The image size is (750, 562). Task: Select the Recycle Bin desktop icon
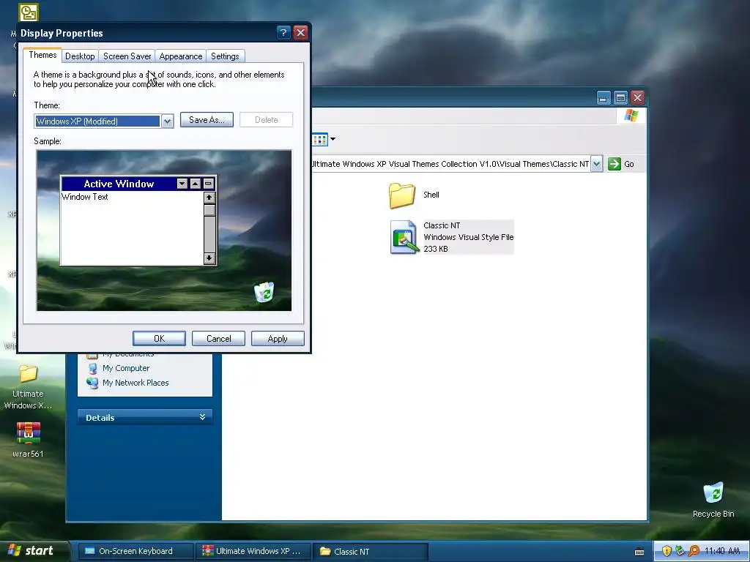point(713,499)
